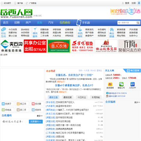Click the search magnifier icon in the nav bar

coord(138,23)
